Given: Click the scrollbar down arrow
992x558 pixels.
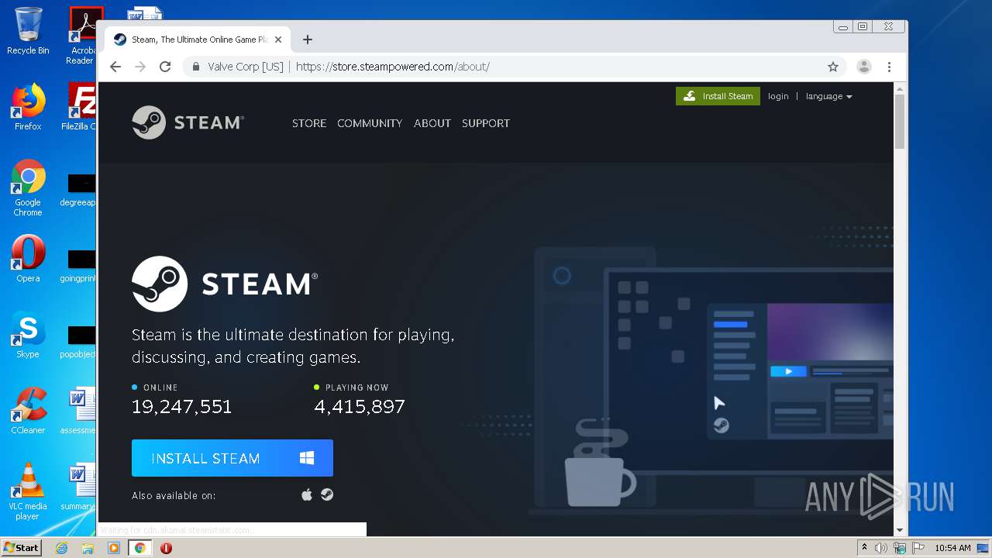Looking at the screenshot, I should (900, 530).
